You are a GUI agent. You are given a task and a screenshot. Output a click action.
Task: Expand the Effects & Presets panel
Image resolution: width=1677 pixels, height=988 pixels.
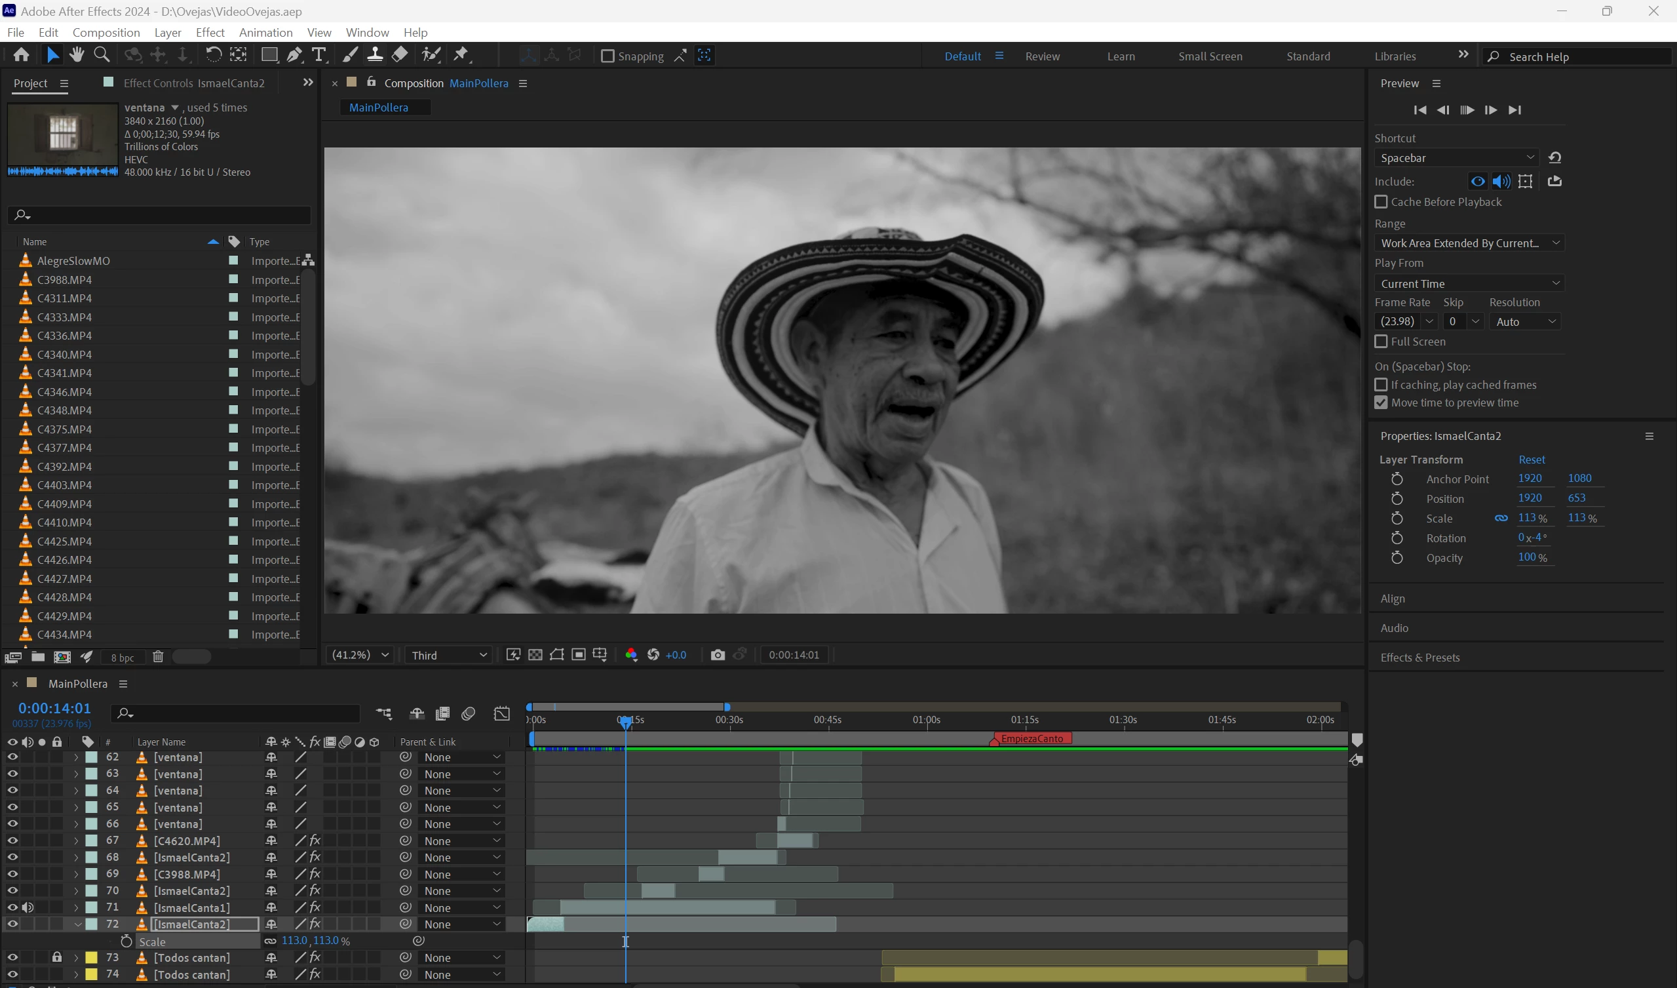click(1419, 657)
